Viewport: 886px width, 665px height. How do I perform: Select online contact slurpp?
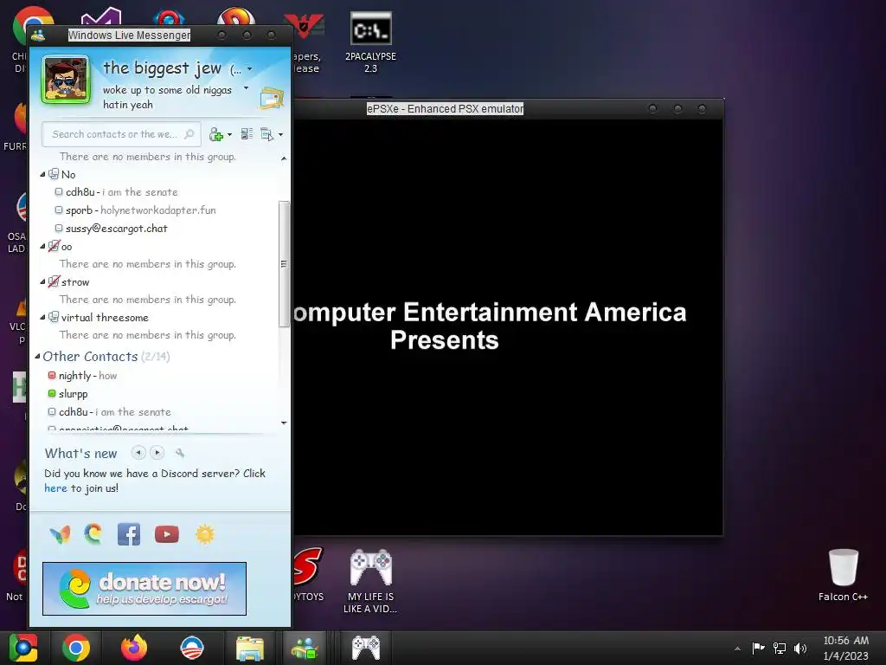[x=67, y=394]
